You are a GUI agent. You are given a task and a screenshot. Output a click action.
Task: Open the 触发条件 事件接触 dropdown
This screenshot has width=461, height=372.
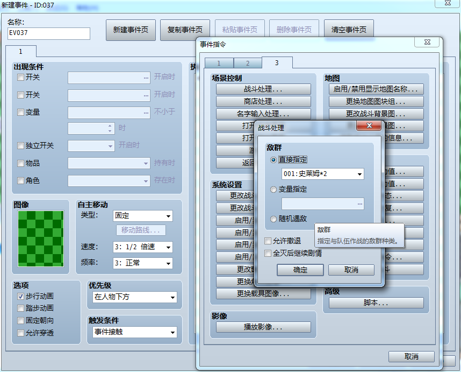click(135, 332)
